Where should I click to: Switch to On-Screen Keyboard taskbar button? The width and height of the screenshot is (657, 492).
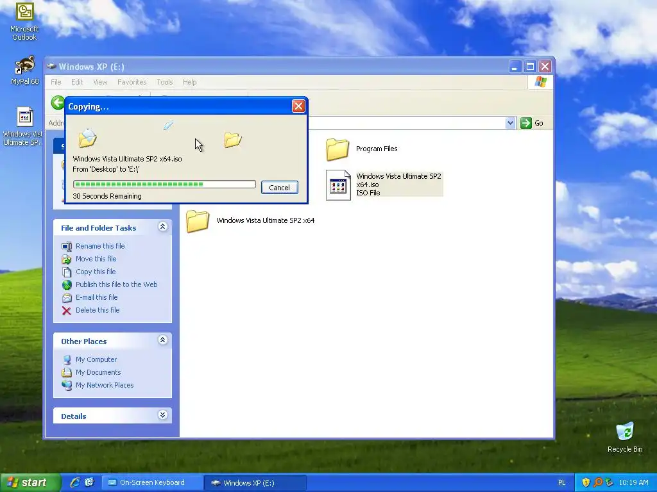[x=152, y=482]
